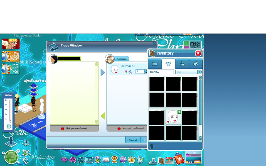Open the purple chat bubble icon
266x166 pixels.
64,160
